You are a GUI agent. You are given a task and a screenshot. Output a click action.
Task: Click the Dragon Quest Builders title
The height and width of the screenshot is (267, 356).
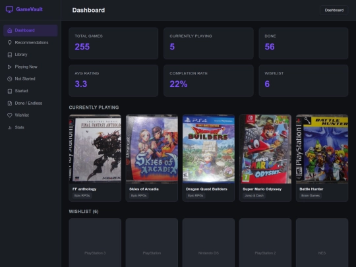(206, 189)
